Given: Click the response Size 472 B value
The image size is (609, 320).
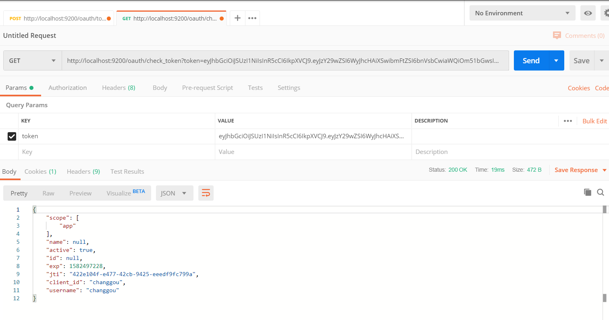Looking at the screenshot, I should pyautogui.click(x=534, y=170).
